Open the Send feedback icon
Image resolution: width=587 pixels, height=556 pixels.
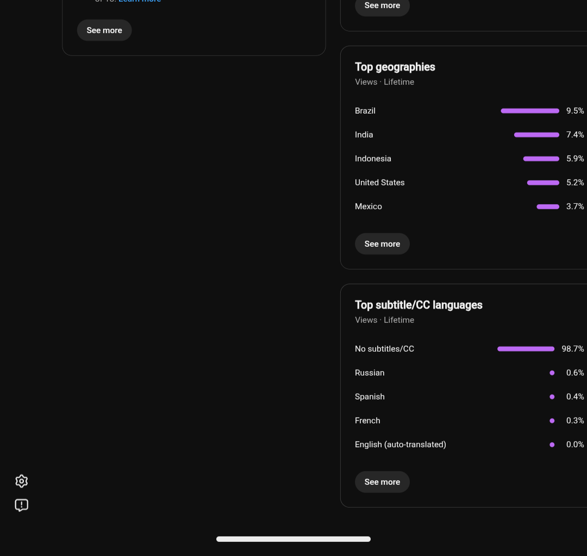pos(21,505)
